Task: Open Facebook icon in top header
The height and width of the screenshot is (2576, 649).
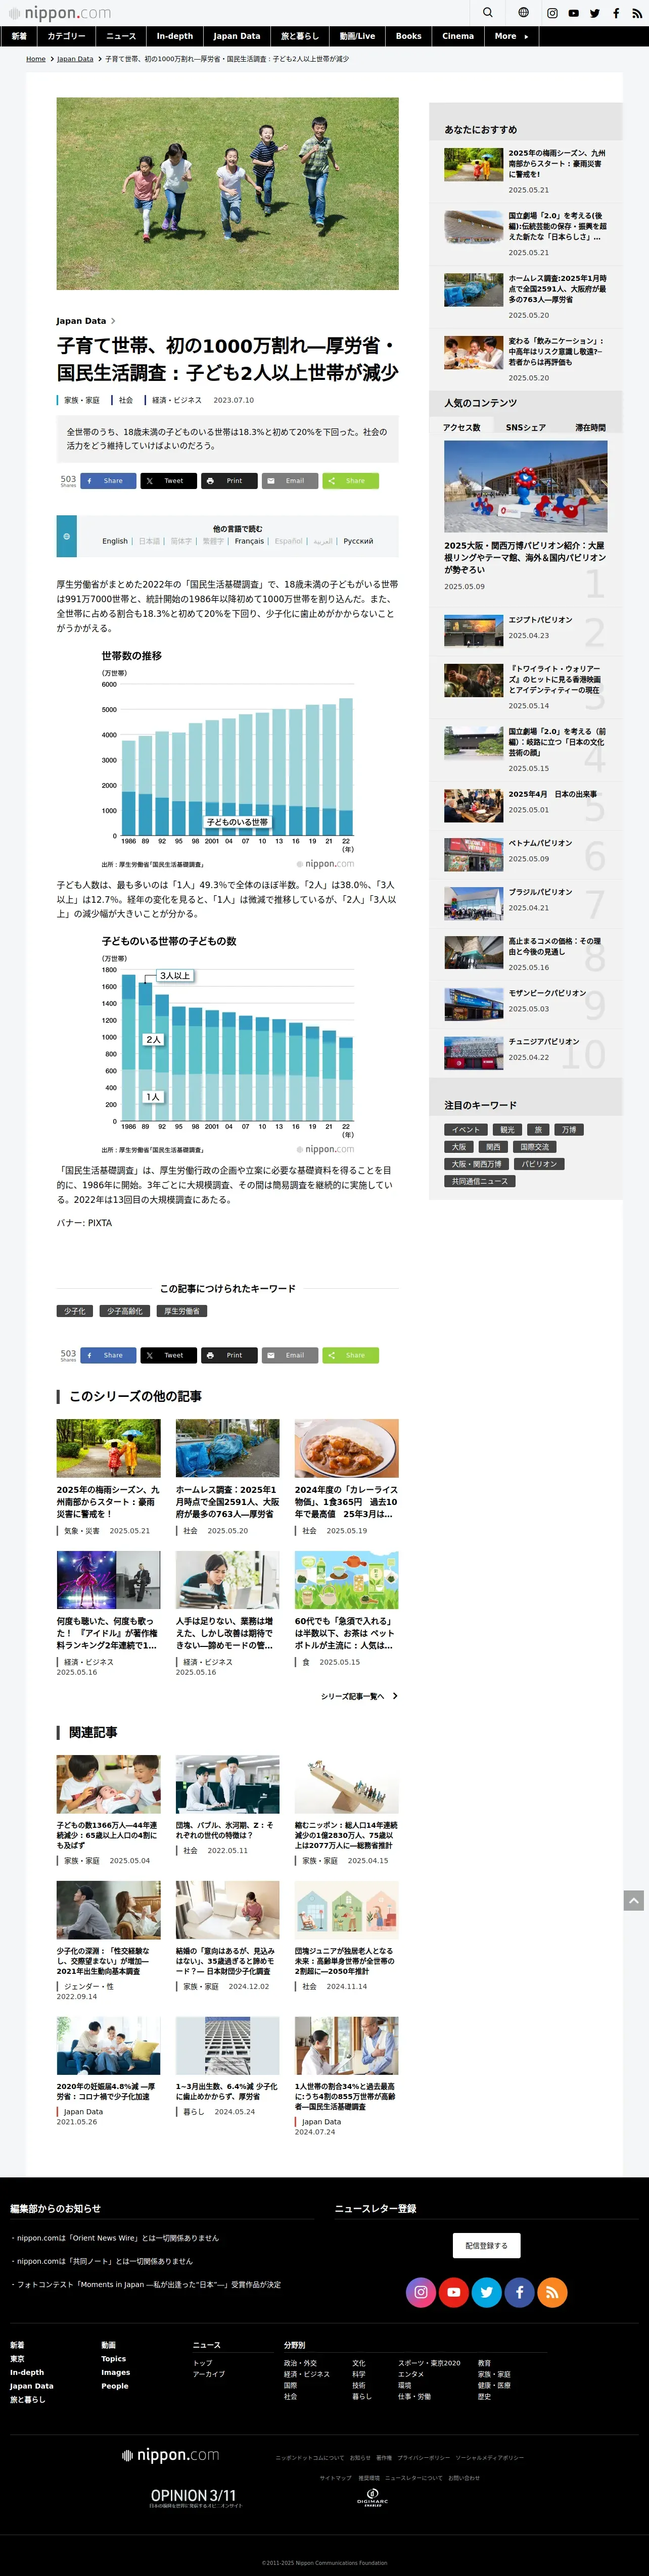Action: (x=616, y=13)
